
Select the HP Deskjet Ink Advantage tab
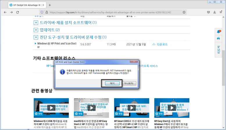pyautogui.click(x=27, y=5)
